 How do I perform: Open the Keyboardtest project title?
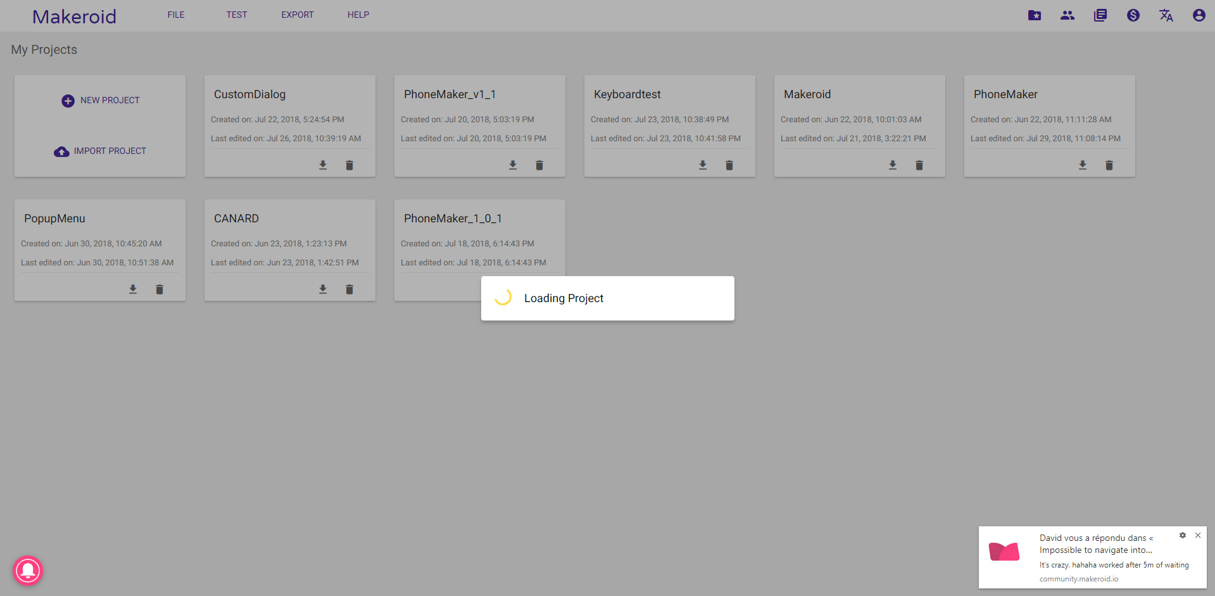[627, 94]
